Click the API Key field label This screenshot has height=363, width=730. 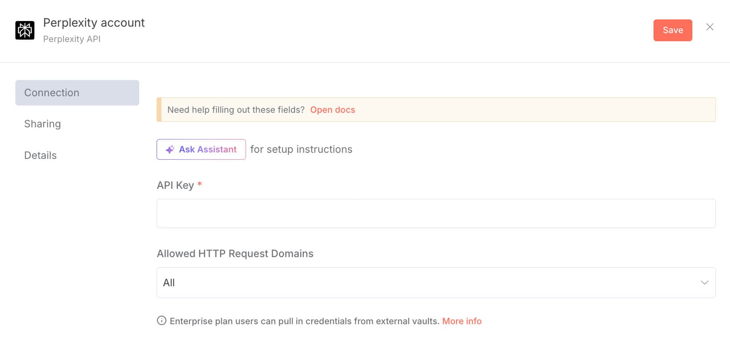176,185
